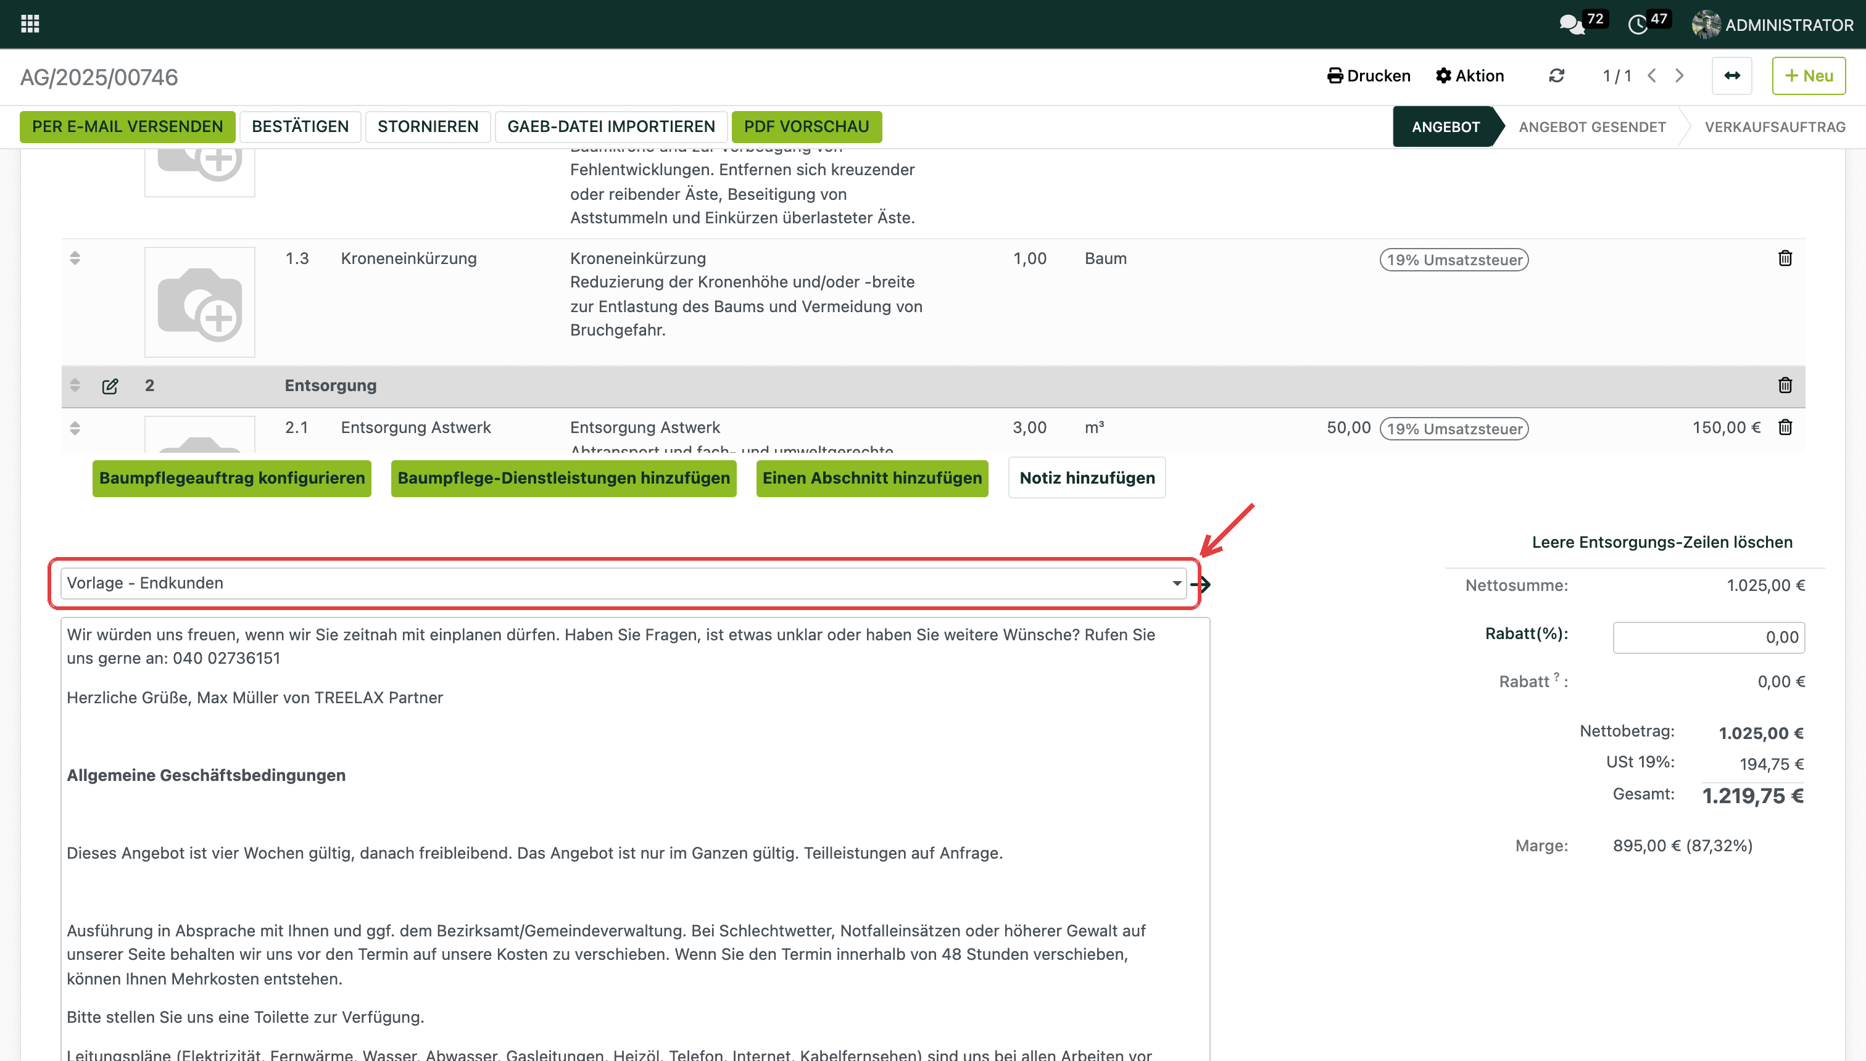Screen dimensions: 1866x1061
Task: Click the 19% Umsatzsteuer tag on Entsorgung Astwerk
Action: point(1453,429)
